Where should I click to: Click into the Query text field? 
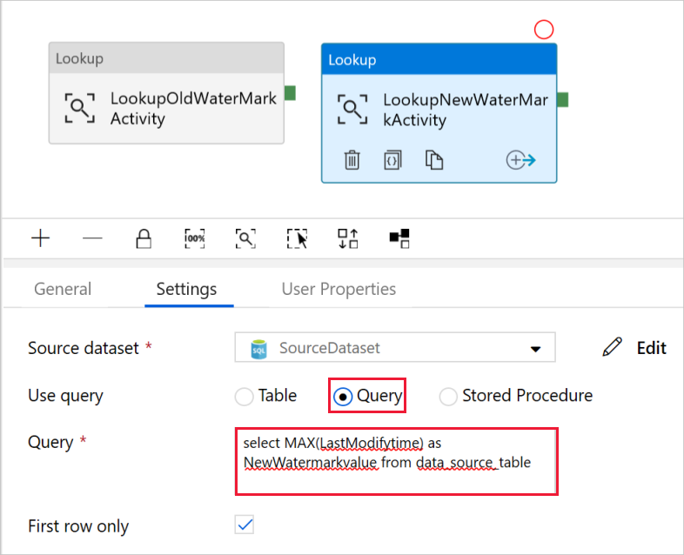[x=397, y=461]
